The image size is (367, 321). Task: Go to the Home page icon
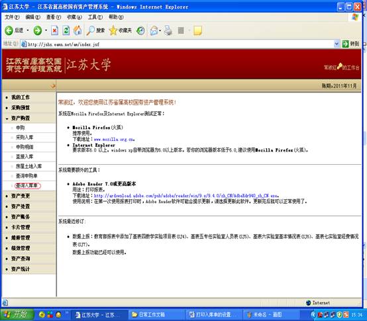[78, 30]
